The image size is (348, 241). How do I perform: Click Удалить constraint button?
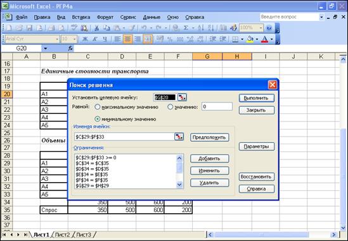point(210,183)
